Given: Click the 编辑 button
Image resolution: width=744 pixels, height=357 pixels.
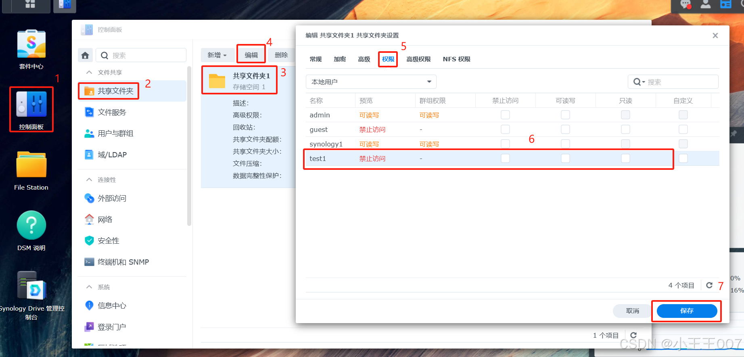Looking at the screenshot, I should pos(251,55).
